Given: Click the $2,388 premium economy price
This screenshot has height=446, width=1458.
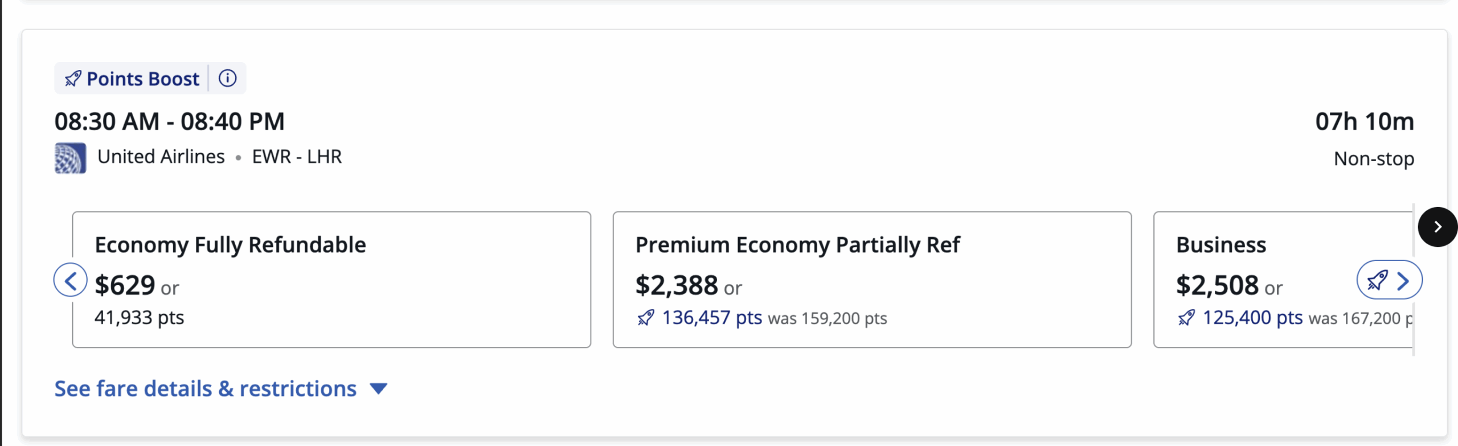Looking at the screenshot, I should 677,285.
